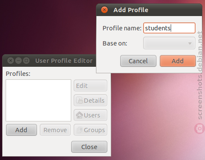This screenshot has width=205, height=160.
Task: Click the screenshots.debian.net camera logo
Action: pos(200,128)
